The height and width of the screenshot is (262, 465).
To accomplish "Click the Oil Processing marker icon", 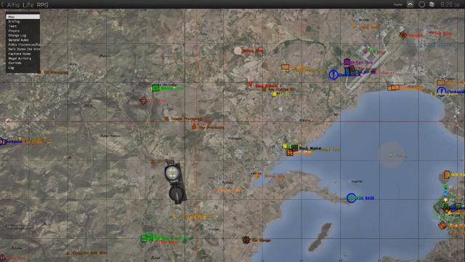I will [x=39, y=72].
